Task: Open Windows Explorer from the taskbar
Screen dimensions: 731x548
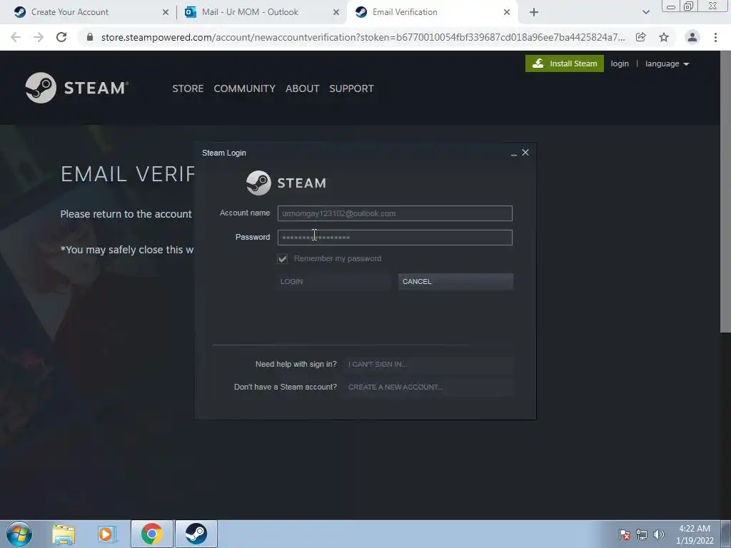Action: pos(64,534)
